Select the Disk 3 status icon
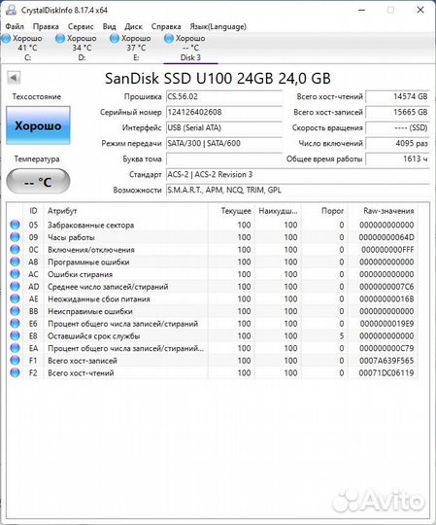Viewport: 436px width, 525px height. pyautogui.click(x=169, y=39)
